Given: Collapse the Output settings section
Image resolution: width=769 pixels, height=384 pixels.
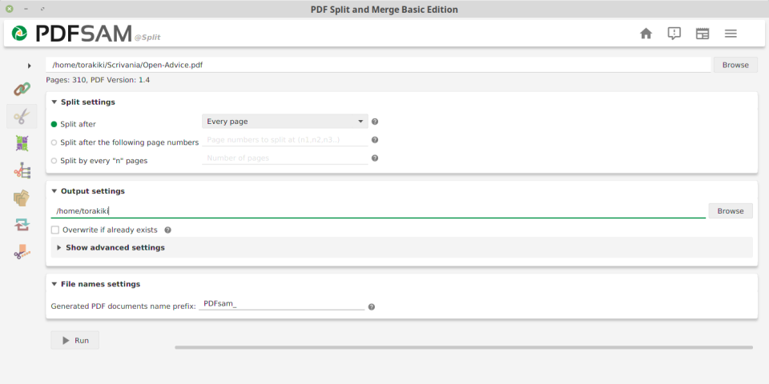Looking at the screenshot, I should pyautogui.click(x=54, y=191).
